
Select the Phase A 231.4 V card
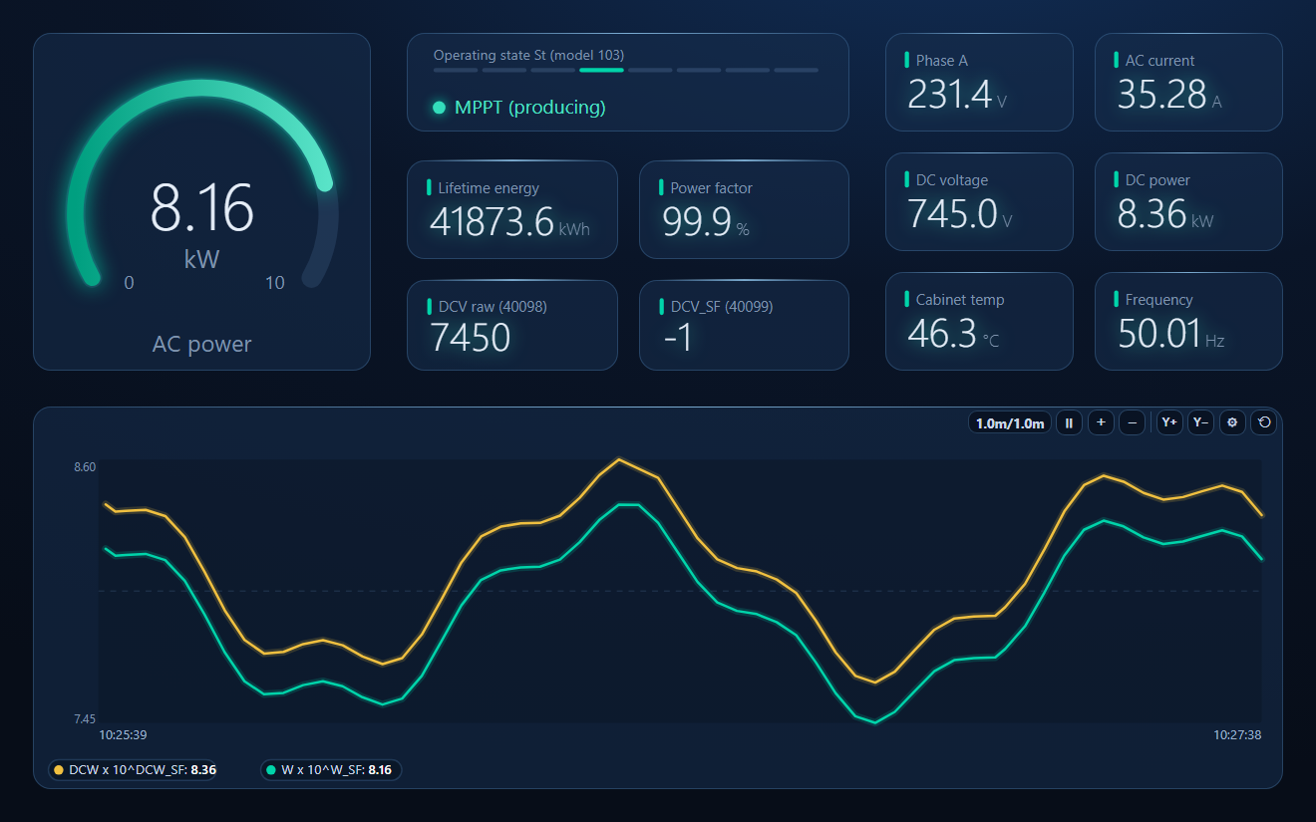coord(979,82)
